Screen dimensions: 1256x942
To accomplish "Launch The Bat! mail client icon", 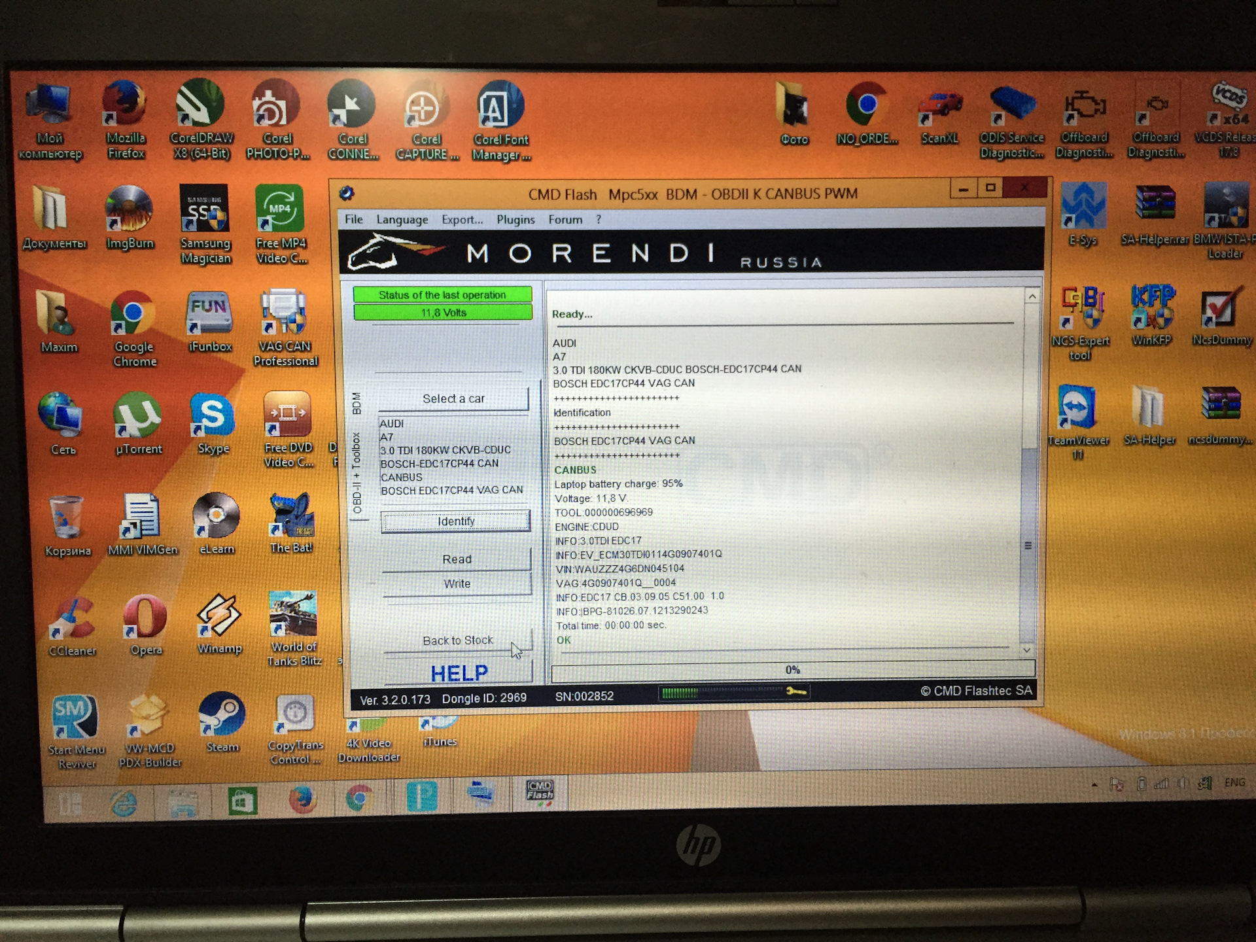I will coord(291,523).
